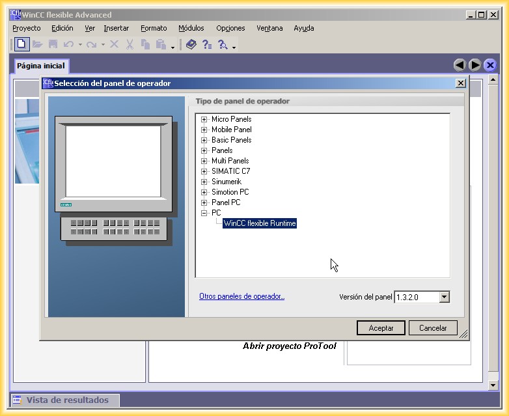Expand the Micro Panels tree node
This screenshot has width=509, height=416.
click(x=204, y=119)
